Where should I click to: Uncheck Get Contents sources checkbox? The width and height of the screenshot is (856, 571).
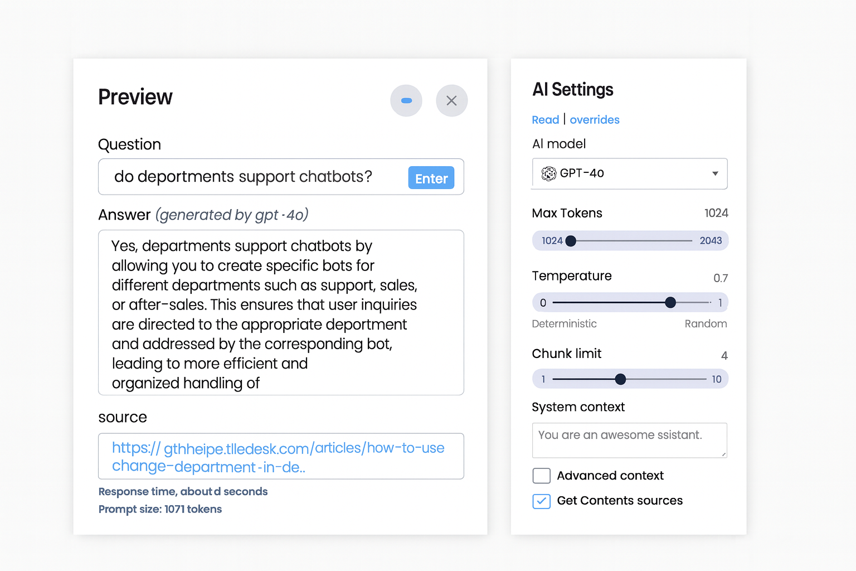coord(541,501)
